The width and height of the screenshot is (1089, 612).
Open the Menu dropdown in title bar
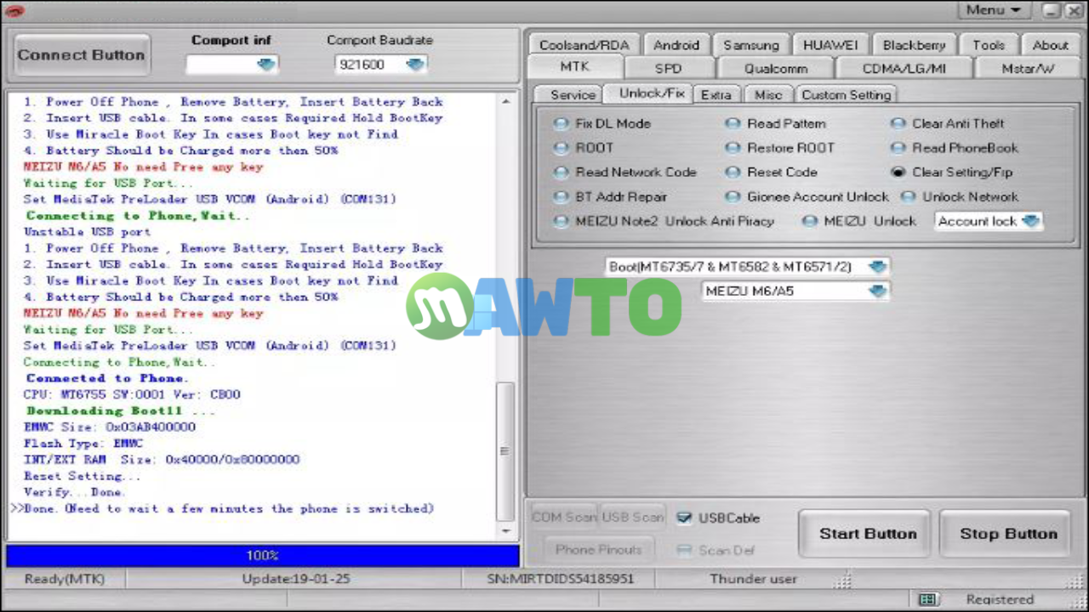point(993,10)
